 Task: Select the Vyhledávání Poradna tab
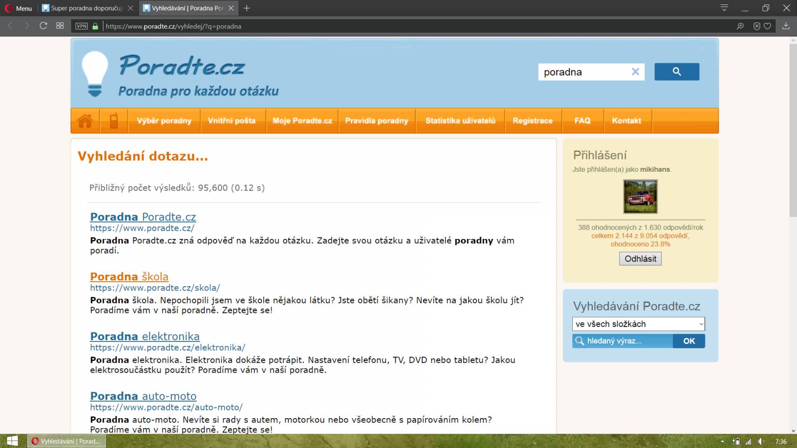tap(188, 8)
